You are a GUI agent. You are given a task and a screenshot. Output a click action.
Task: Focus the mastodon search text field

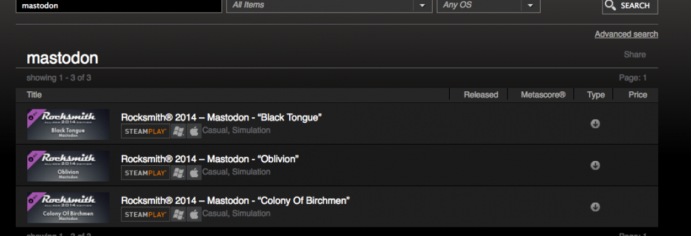[x=119, y=5]
